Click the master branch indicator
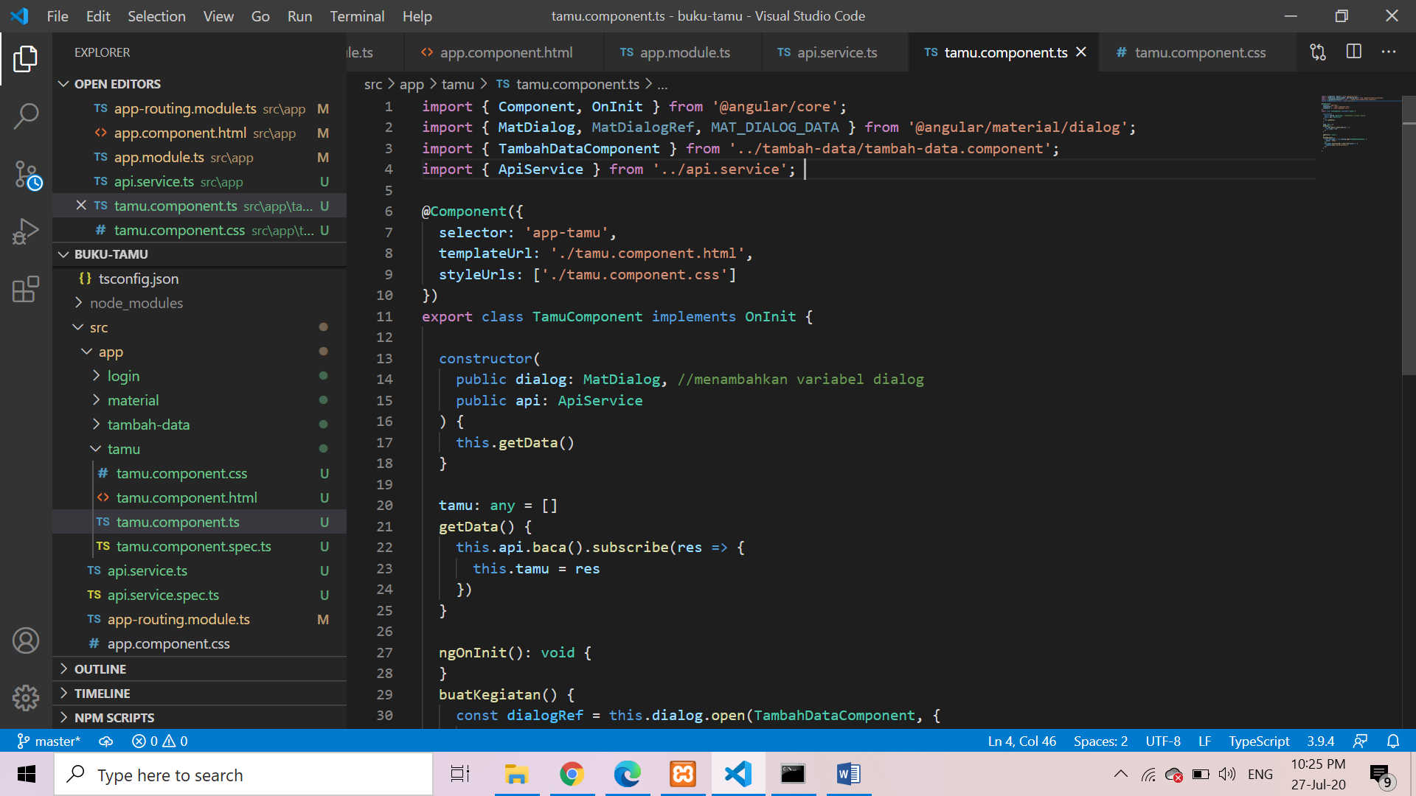Viewport: 1416px width, 796px height. (49, 741)
